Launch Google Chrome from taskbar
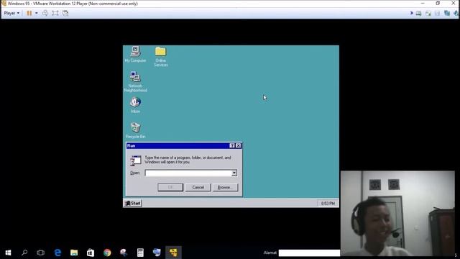The width and height of the screenshot is (460, 259). click(107, 253)
